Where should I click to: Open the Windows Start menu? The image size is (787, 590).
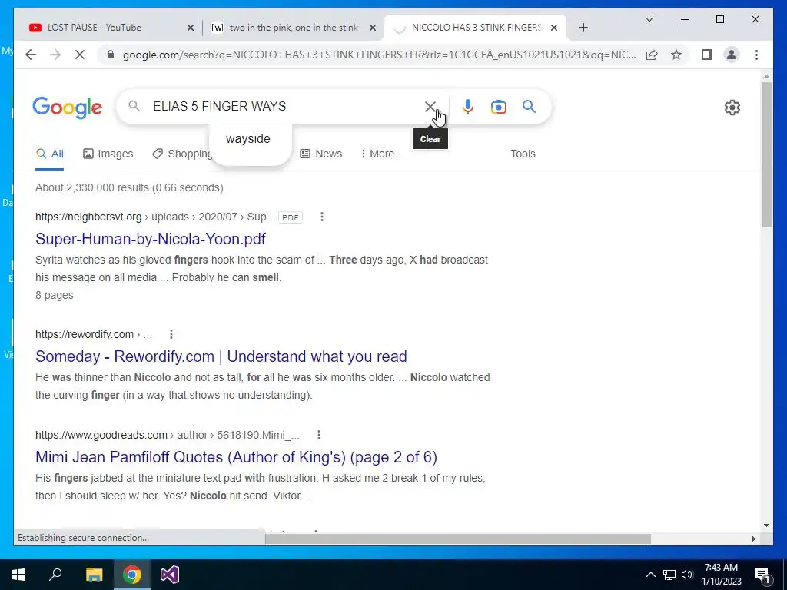coord(18,575)
